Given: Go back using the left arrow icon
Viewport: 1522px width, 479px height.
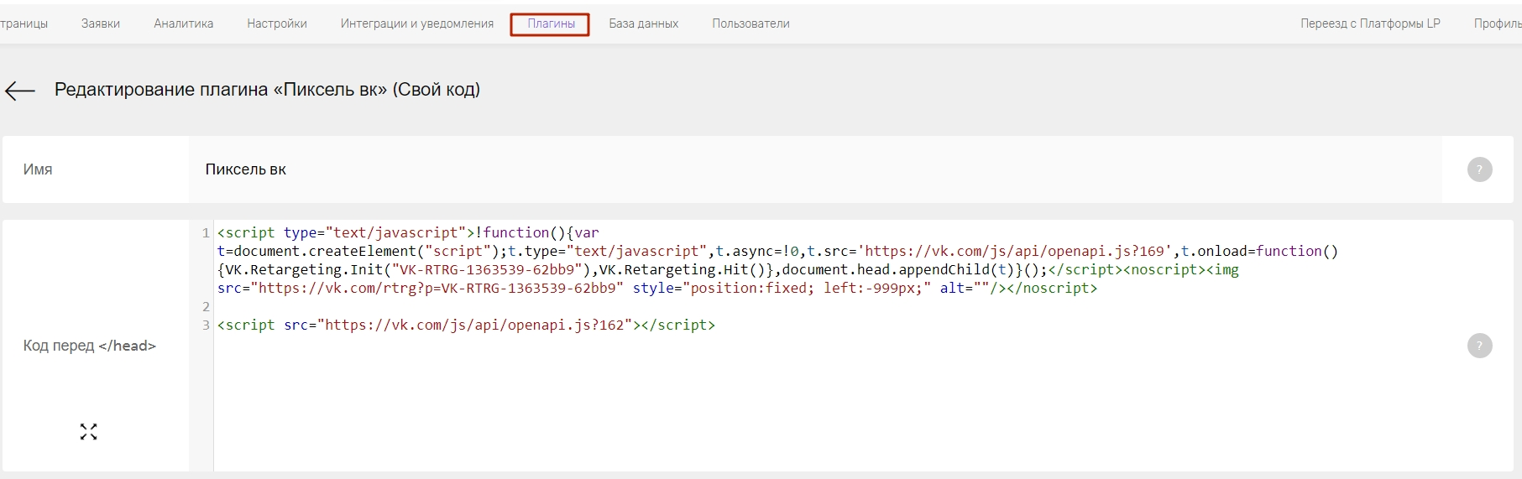Looking at the screenshot, I should click(x=19, y=91).
